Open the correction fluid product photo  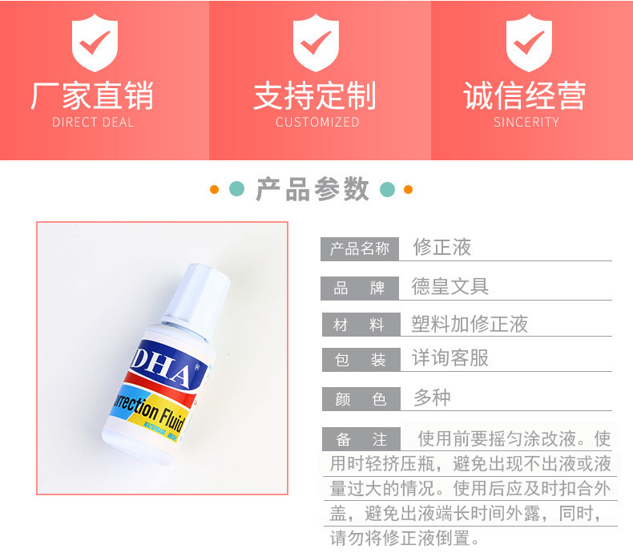click(x=163, y=358)
